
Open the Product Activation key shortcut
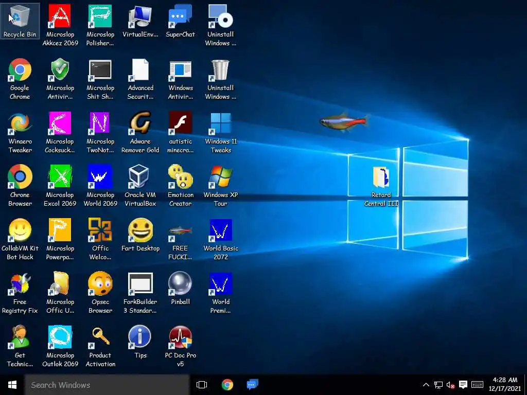[x=100, y=346]
